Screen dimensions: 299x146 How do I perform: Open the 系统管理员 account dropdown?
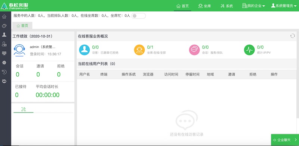coord(284,6)
